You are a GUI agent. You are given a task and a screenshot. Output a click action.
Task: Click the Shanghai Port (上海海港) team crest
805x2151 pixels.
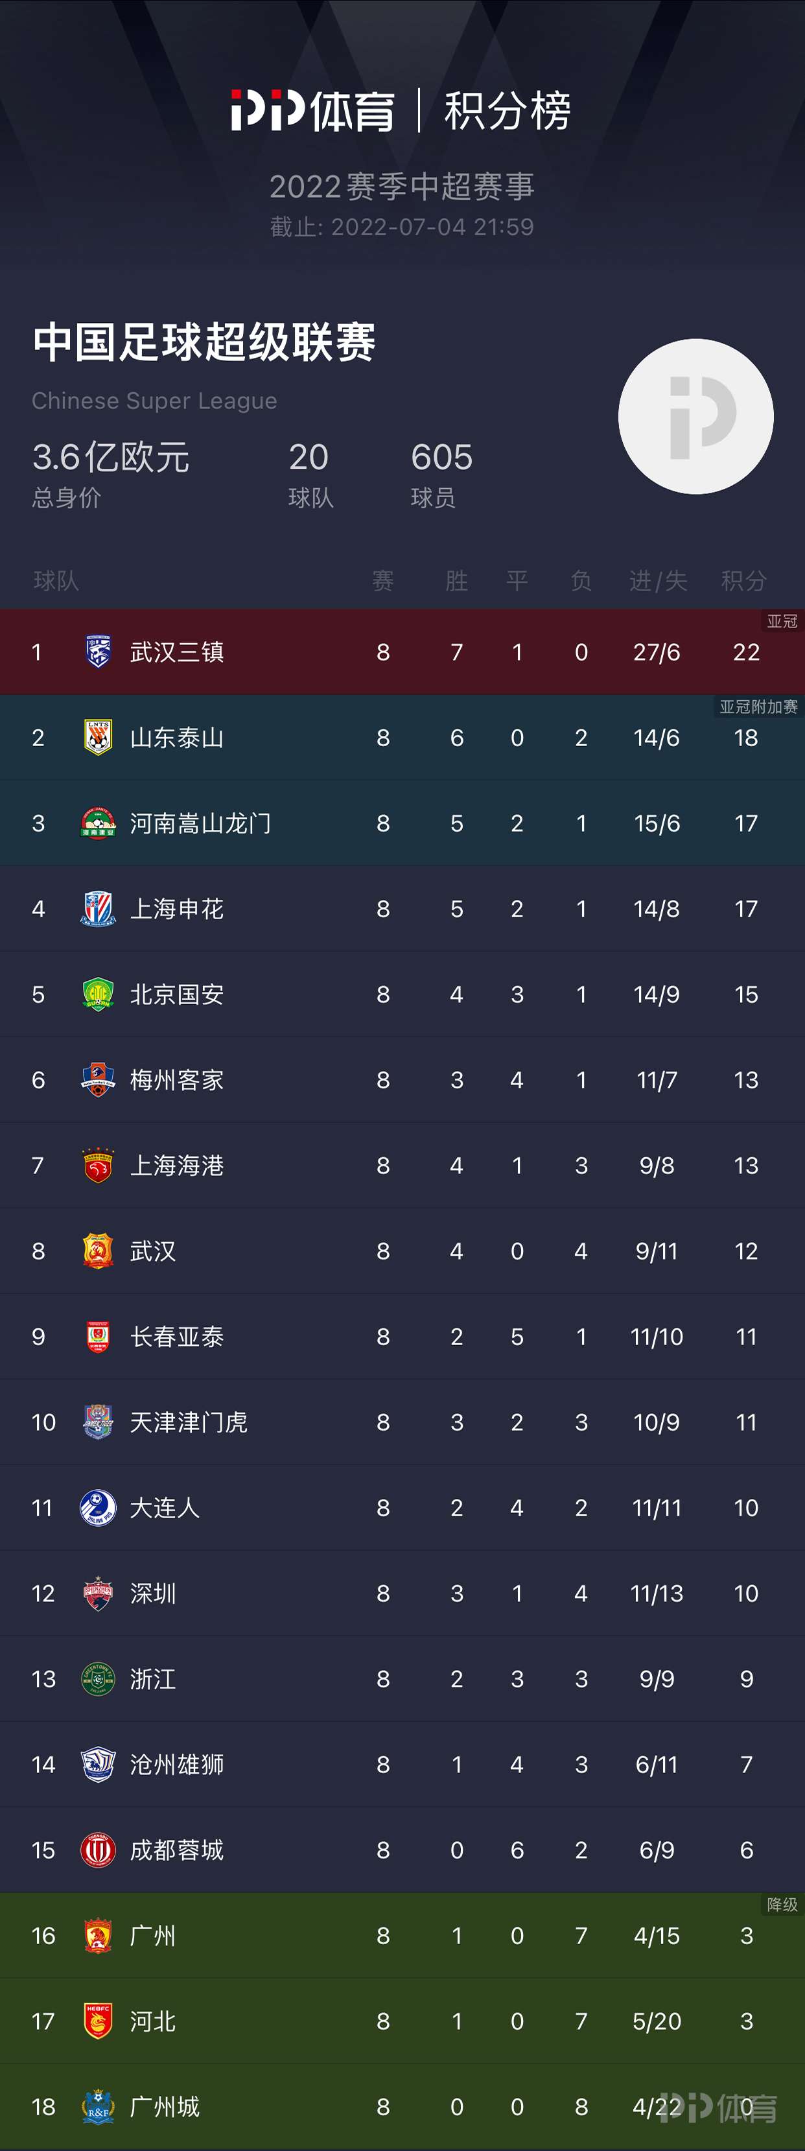tap(98, 1166)
